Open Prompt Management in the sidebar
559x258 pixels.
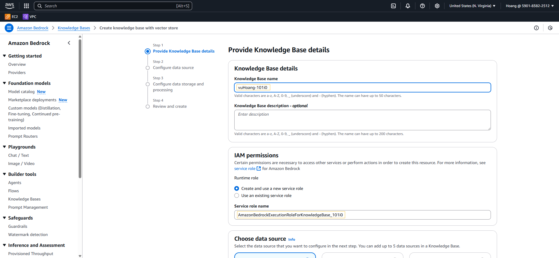tap(28, 207)
